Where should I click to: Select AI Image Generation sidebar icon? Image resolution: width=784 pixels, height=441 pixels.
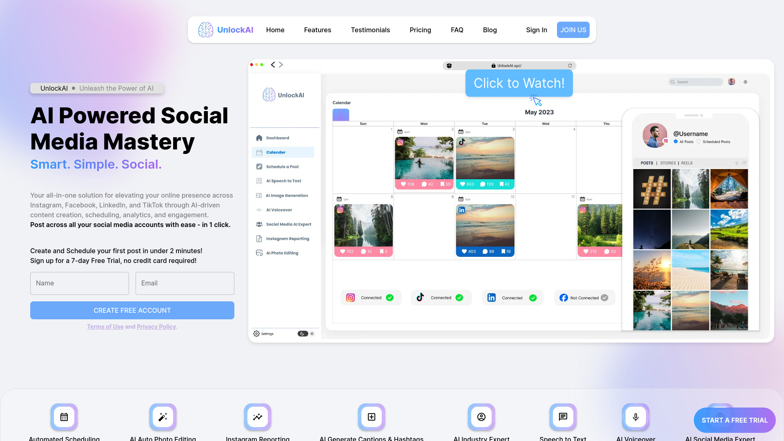[x=259, y=195]
